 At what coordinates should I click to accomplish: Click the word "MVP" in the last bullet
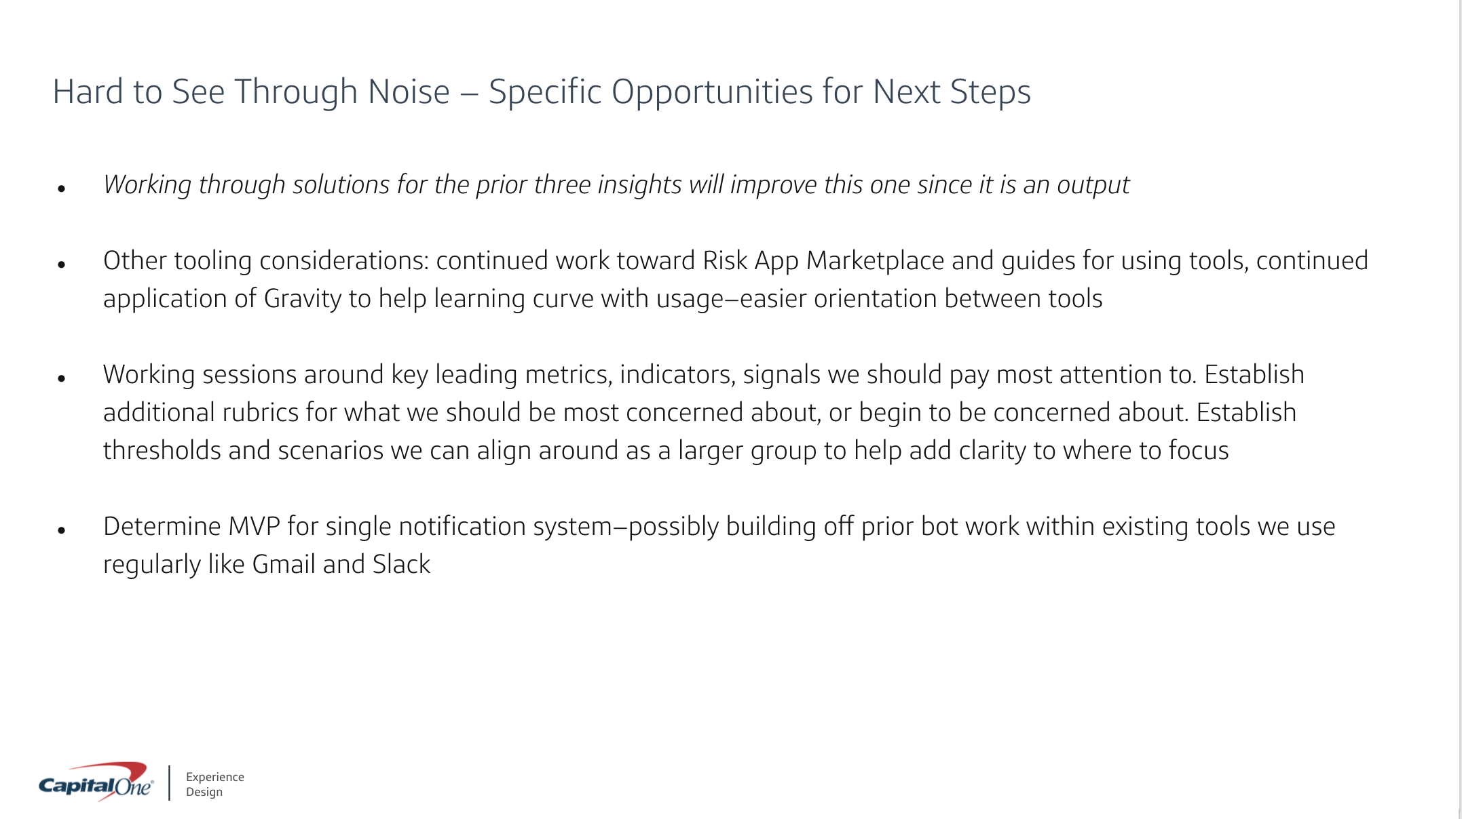pos(254,526)
